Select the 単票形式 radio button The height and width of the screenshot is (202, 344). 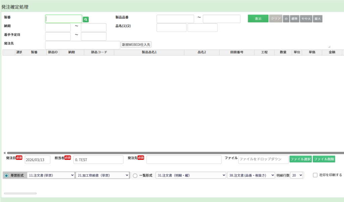(x=6, y=176)
